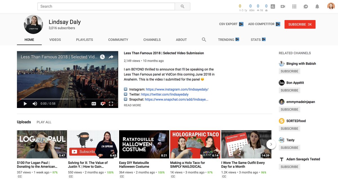Image resolution: width=338 pixels, height=183 pixels.
Task: Click the ADD COMPETITOR button
Action: pyautogui.click(x=264, y=24)
